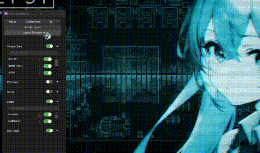The width and height of the screenshot is (260, 153).
Task: Click the Reload button
Action: [12, 22]
